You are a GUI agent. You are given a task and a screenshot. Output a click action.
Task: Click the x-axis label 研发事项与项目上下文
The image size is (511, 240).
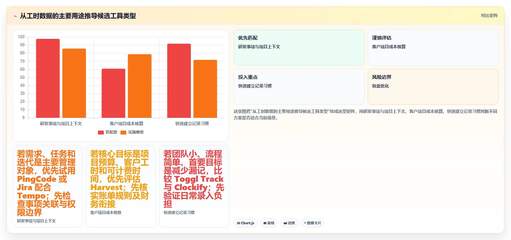pyautogui.click(x=61, y=124)
